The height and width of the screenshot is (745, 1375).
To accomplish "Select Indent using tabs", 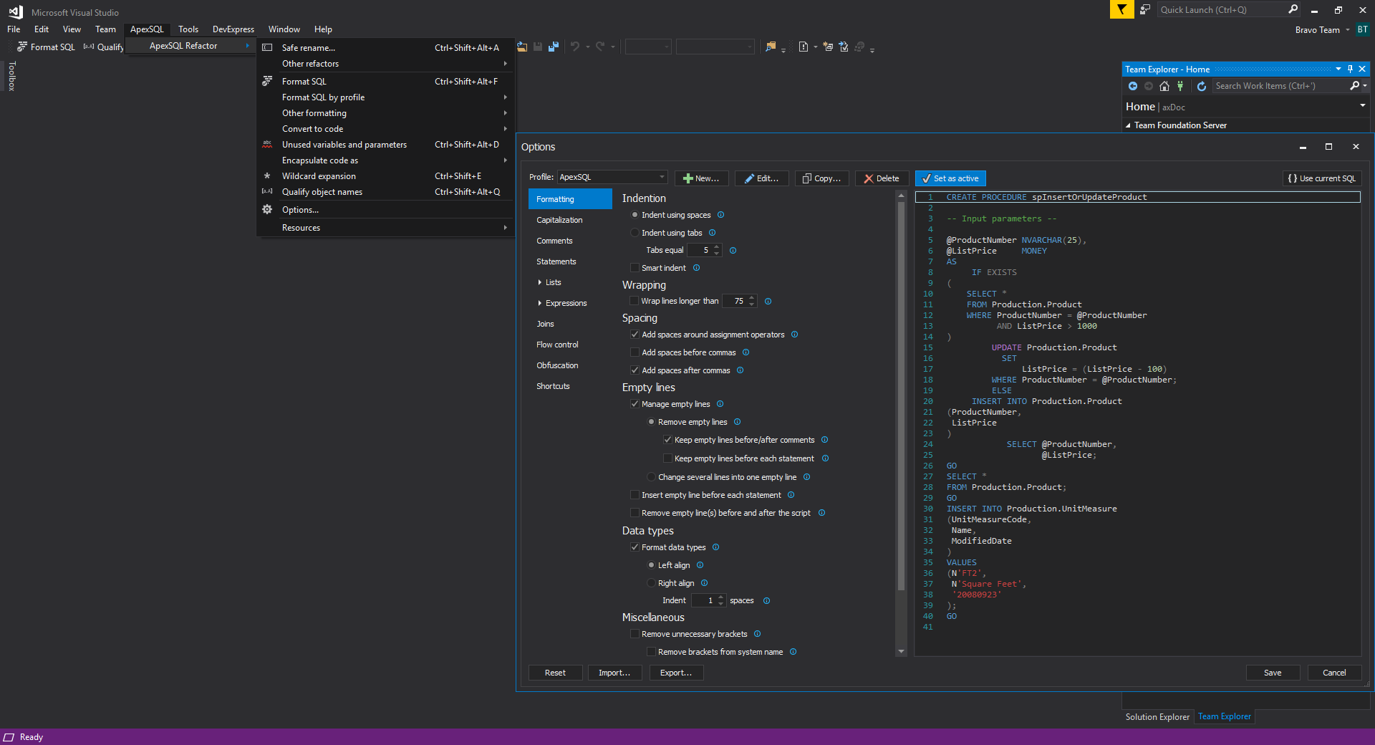I will (x=635, y=233).
